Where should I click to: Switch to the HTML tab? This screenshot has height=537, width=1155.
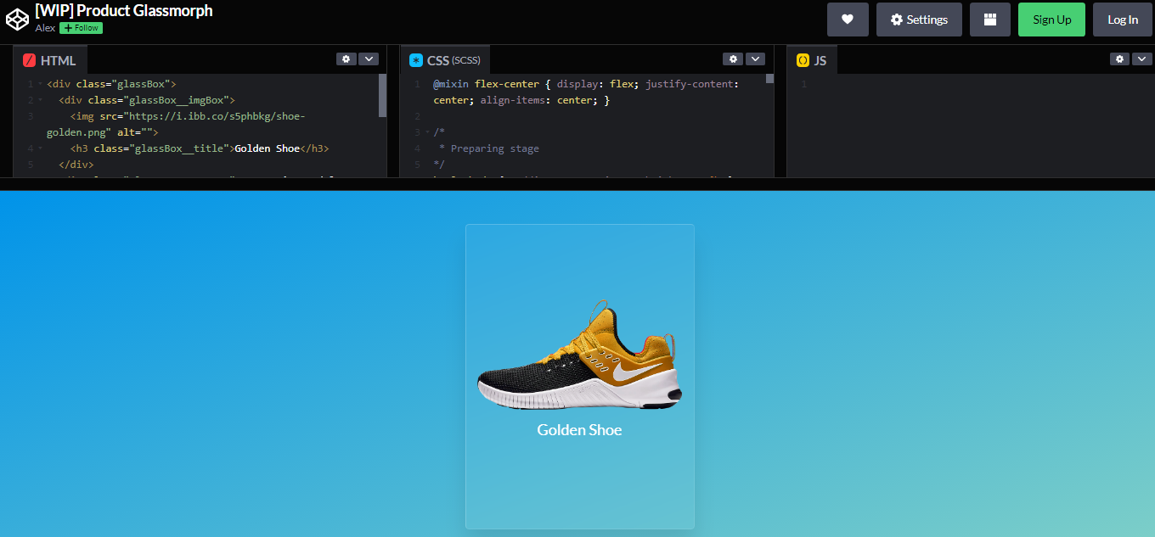coord(58,59)
